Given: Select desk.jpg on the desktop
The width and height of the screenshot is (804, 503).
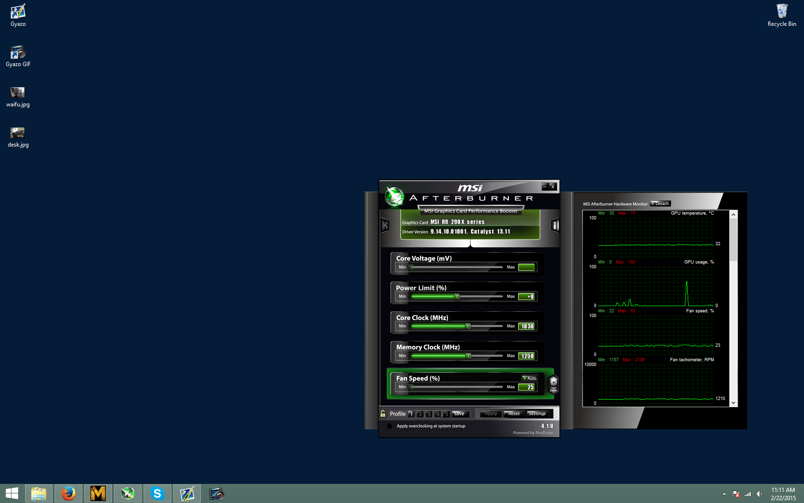Looking at the screenshot, I should coord(18,137).
